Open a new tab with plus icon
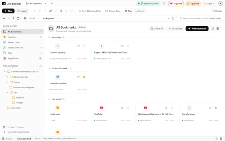225x141 pixels. (x=52, y=4)
